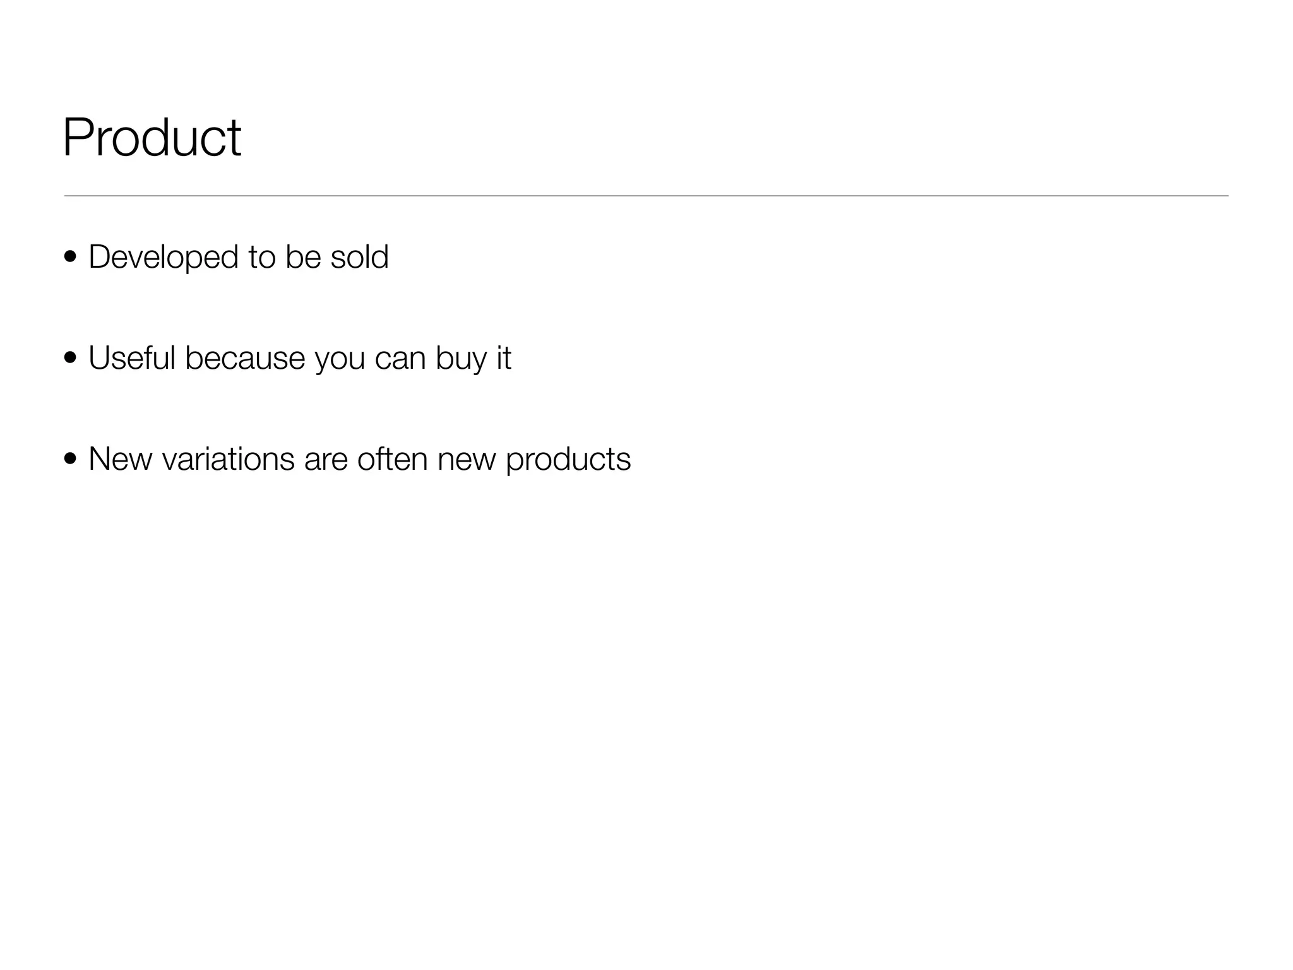The width and height of the screenshot is (1293, 970).
Task: Click the bullet dot before "New variations"
Action: point(70,459)
